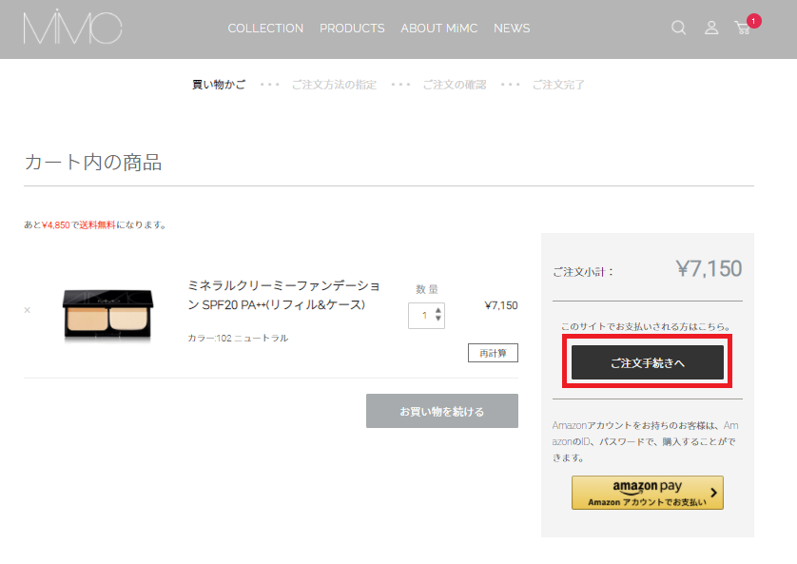Go to the ABOUT MiMC menu
Screen dimensions: 797x564
(439, 29)
